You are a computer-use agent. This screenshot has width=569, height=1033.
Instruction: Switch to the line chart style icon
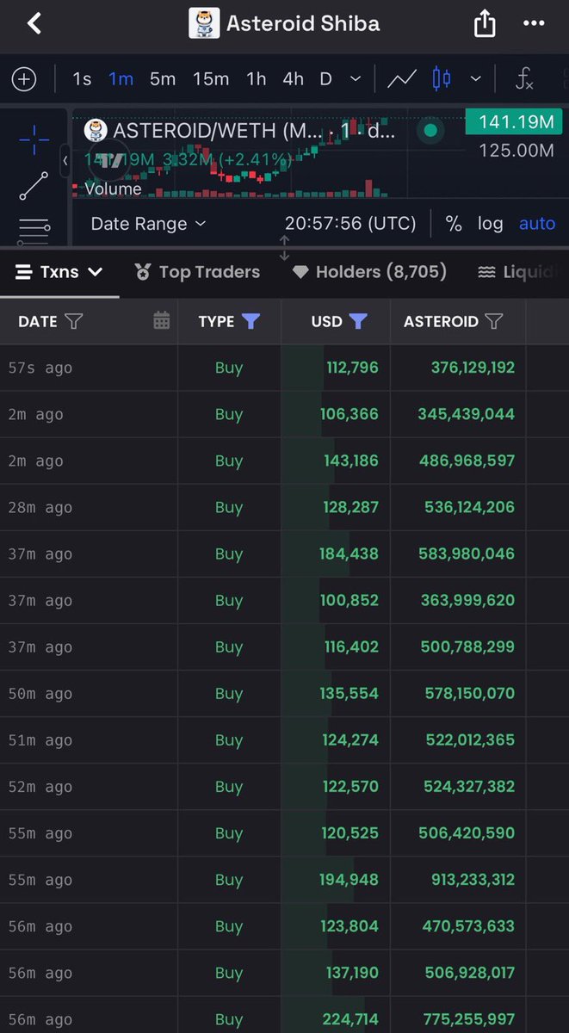[401, 80]
